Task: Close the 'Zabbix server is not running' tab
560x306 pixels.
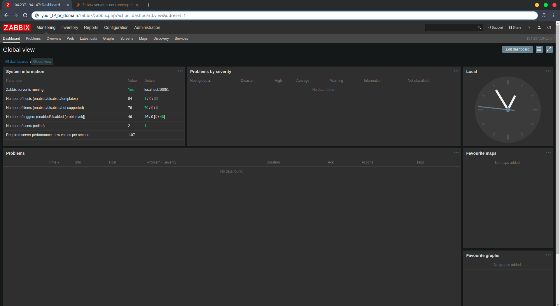Action: pyautogui.click(x=137, y=5)
